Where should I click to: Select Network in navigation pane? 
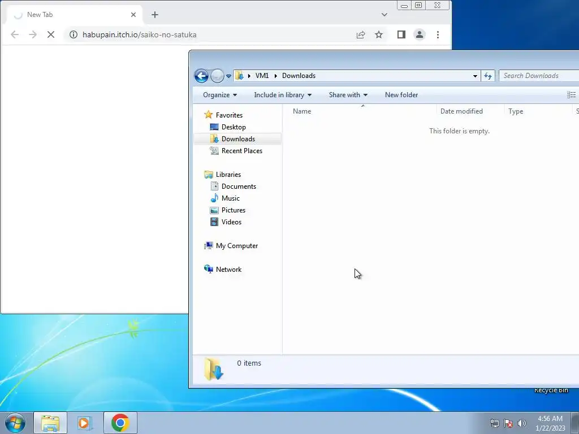(x=228, y=270)
